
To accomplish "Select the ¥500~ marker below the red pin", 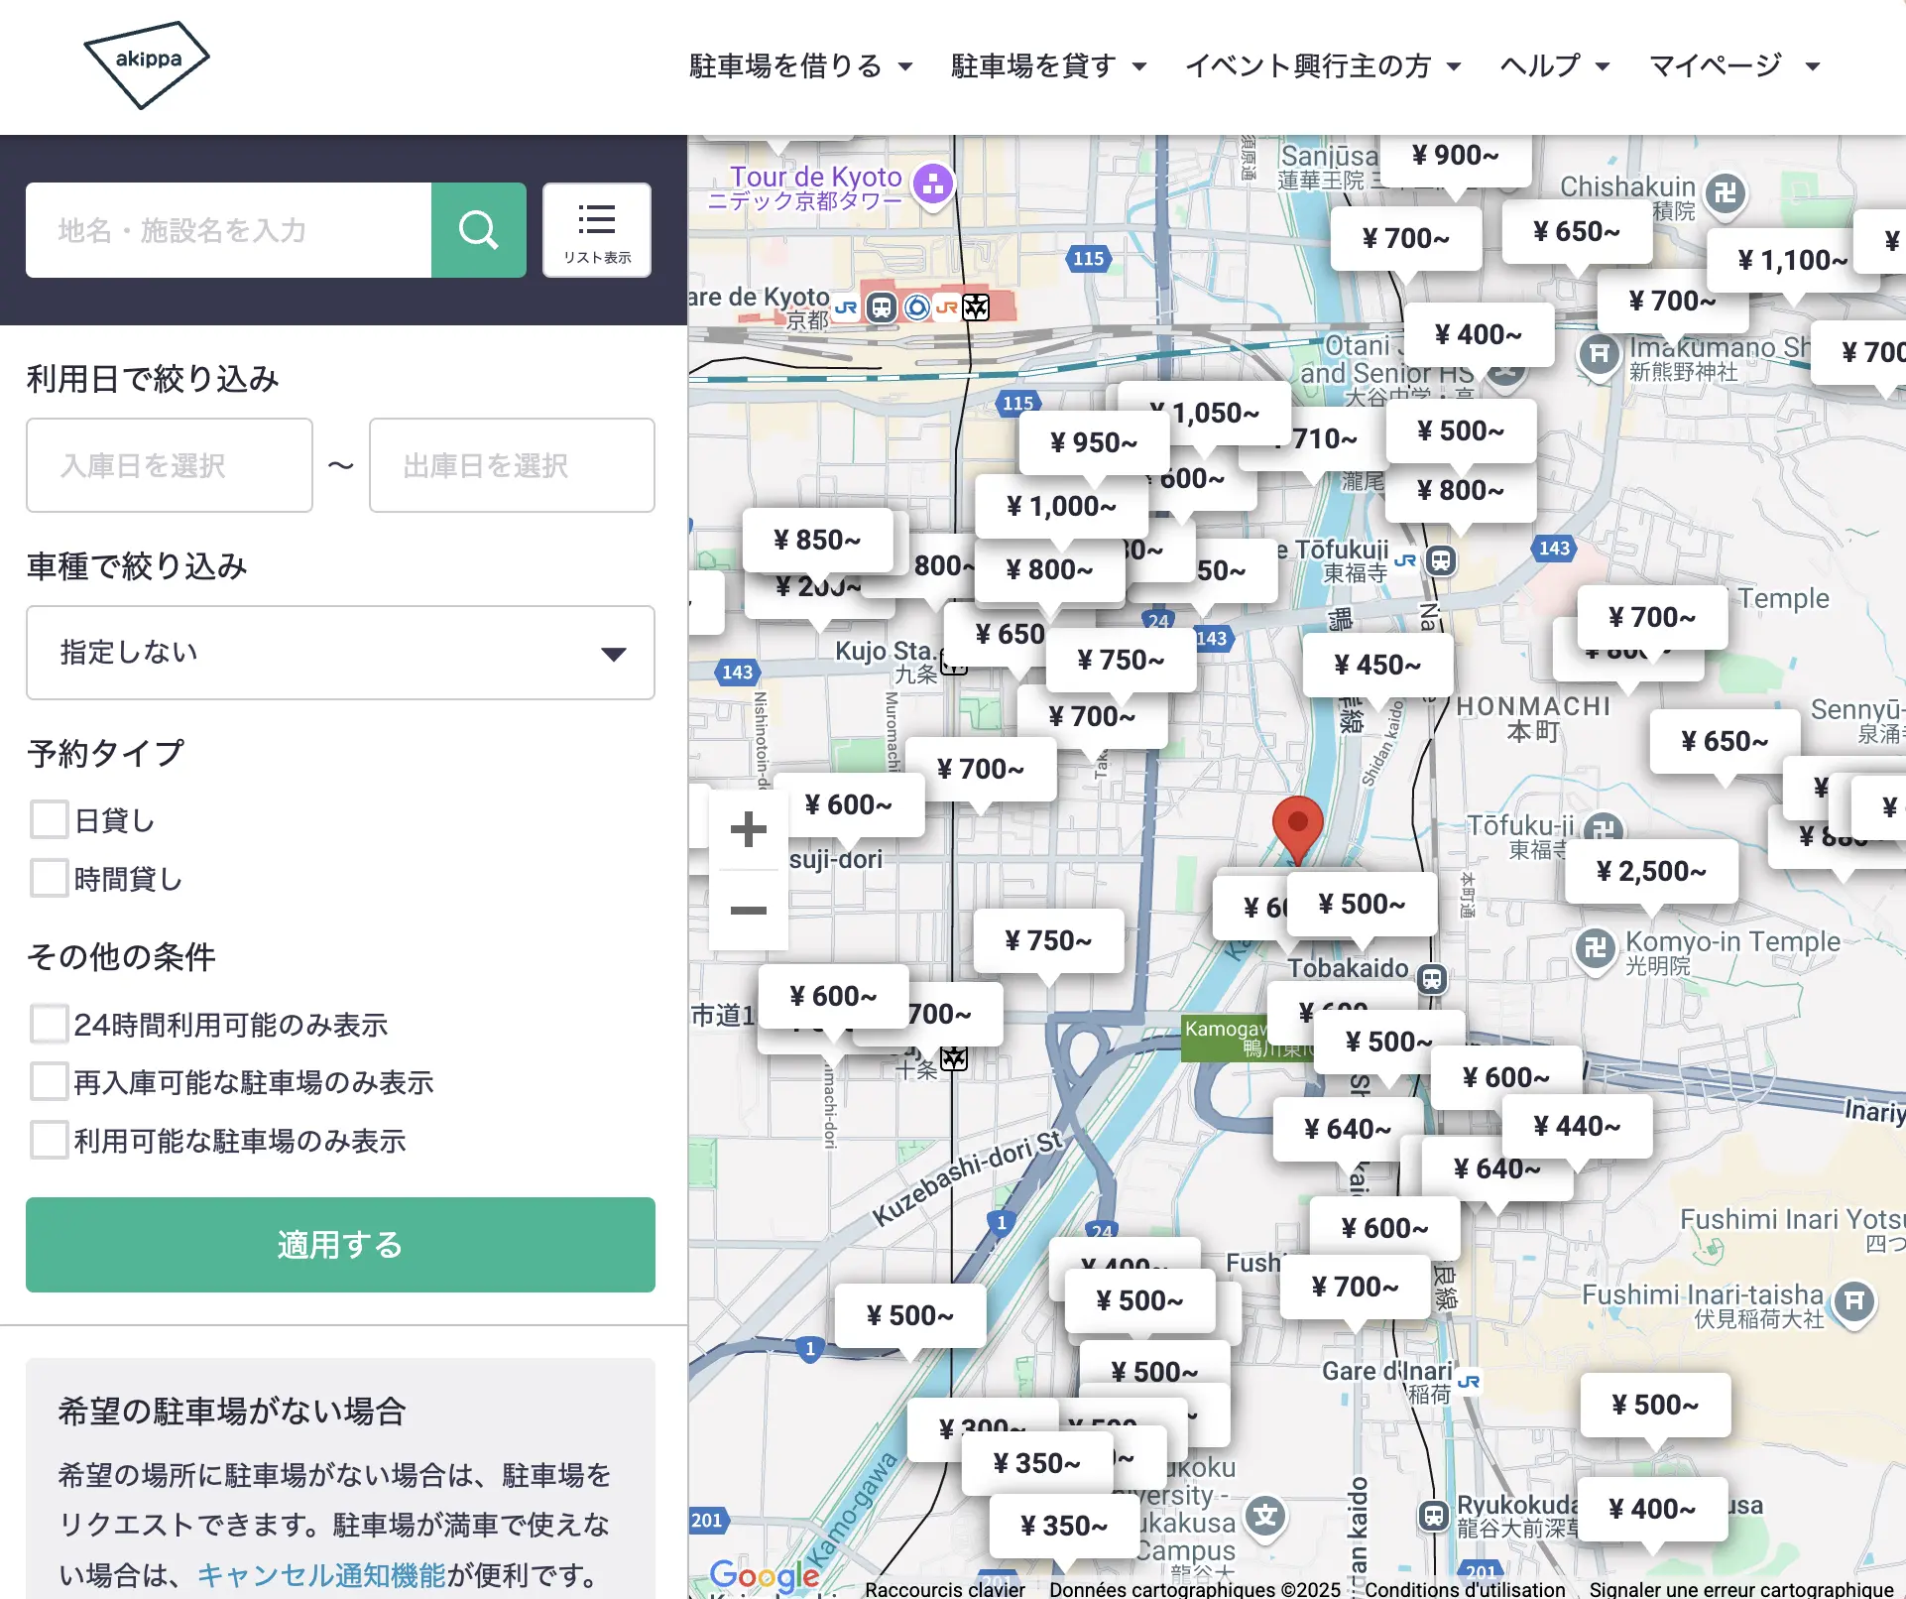I will pyautogui.click(x=1362, y=904).
